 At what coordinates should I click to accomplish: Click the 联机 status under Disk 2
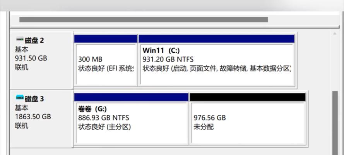pos(22,67)
